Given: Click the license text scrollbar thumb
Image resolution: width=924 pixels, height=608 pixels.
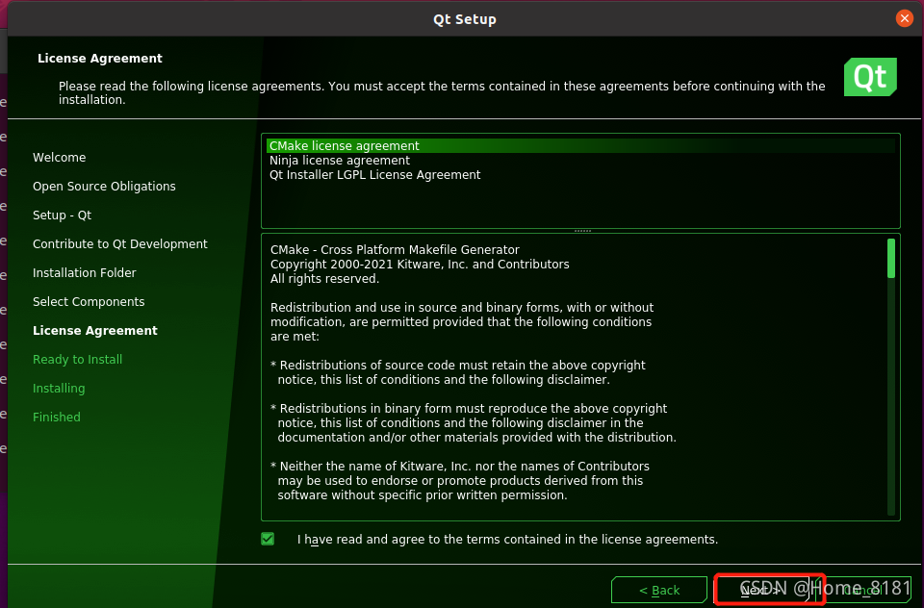Looking at the screenshot, I should coord(891,258).
